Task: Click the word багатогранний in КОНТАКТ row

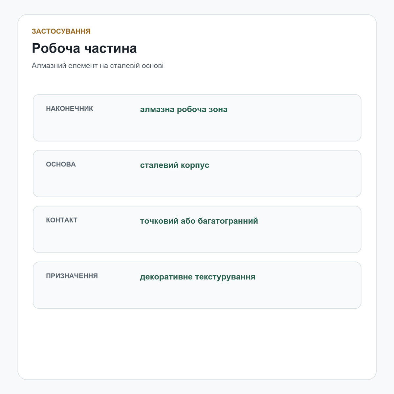Action: click(228, 221)
